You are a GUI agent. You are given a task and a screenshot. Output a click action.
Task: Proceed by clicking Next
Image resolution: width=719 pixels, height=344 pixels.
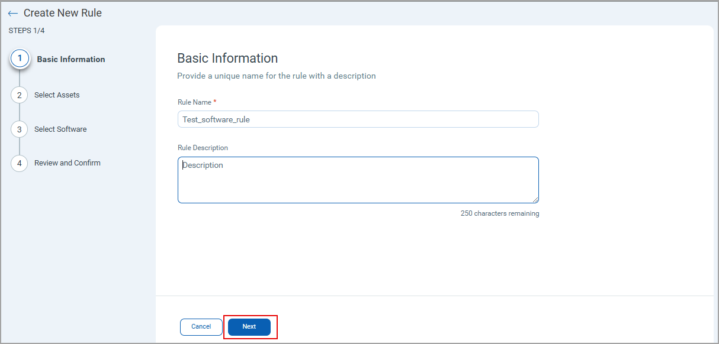coord(249,326)
